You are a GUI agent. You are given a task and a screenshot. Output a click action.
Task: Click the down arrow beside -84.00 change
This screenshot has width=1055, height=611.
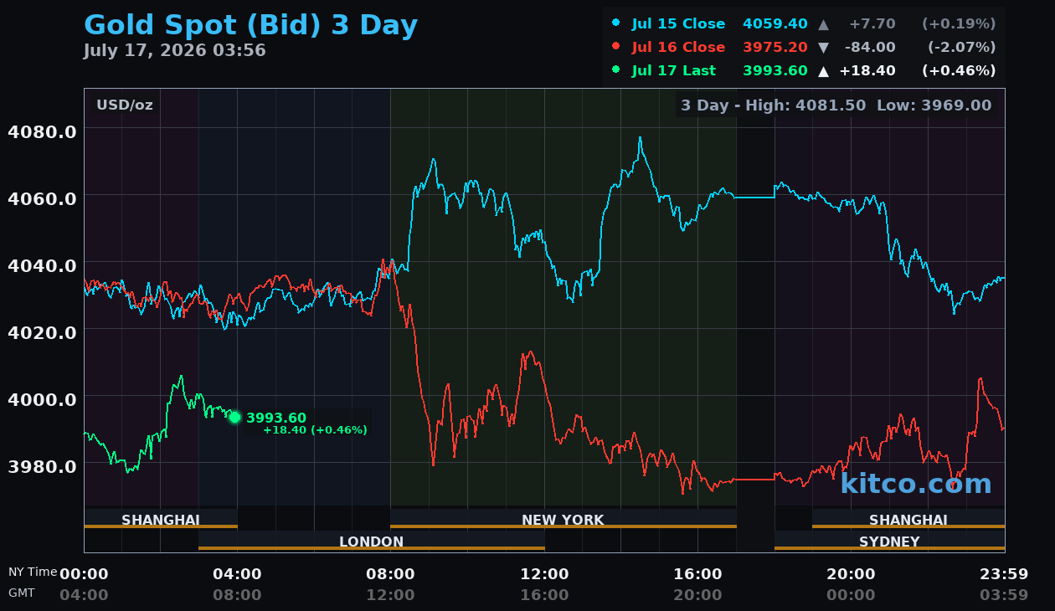[x=824, y=48]
